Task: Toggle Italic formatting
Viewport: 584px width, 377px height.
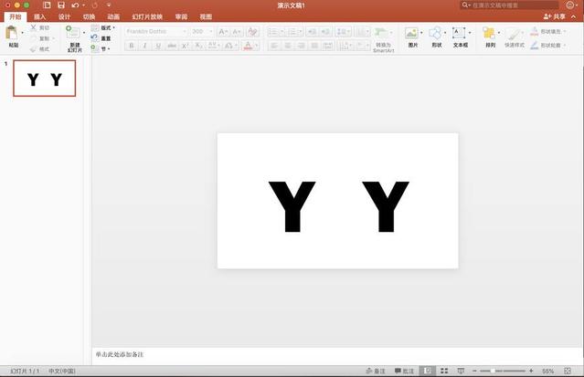Action: click(144, 45)
